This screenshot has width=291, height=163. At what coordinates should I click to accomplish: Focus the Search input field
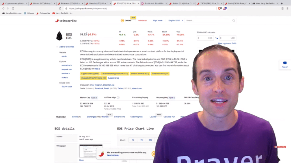[x=209, y=21]
